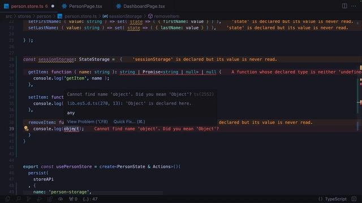Image resolution: width=362 pixels, height=203 pixels.
Task: Click the breadcrumb TypeScript file icon
Action: pyautogui.click(x=60, y=16)
